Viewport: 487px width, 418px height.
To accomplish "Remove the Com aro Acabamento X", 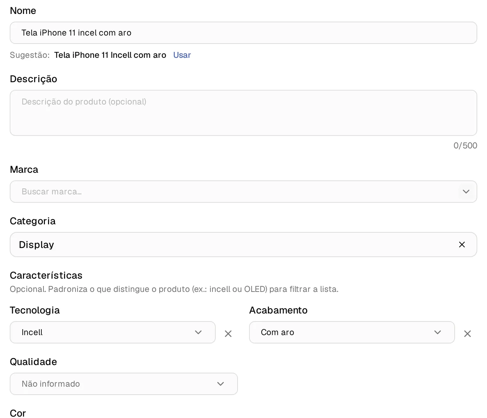I will tap(468, 334).
